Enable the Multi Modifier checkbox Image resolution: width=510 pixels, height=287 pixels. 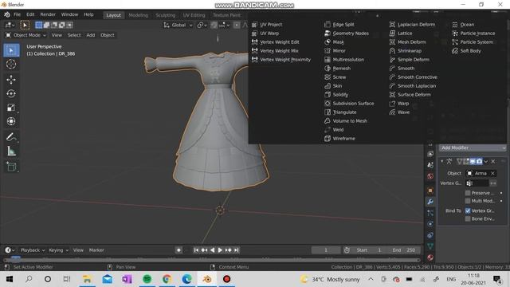point(468,201)
